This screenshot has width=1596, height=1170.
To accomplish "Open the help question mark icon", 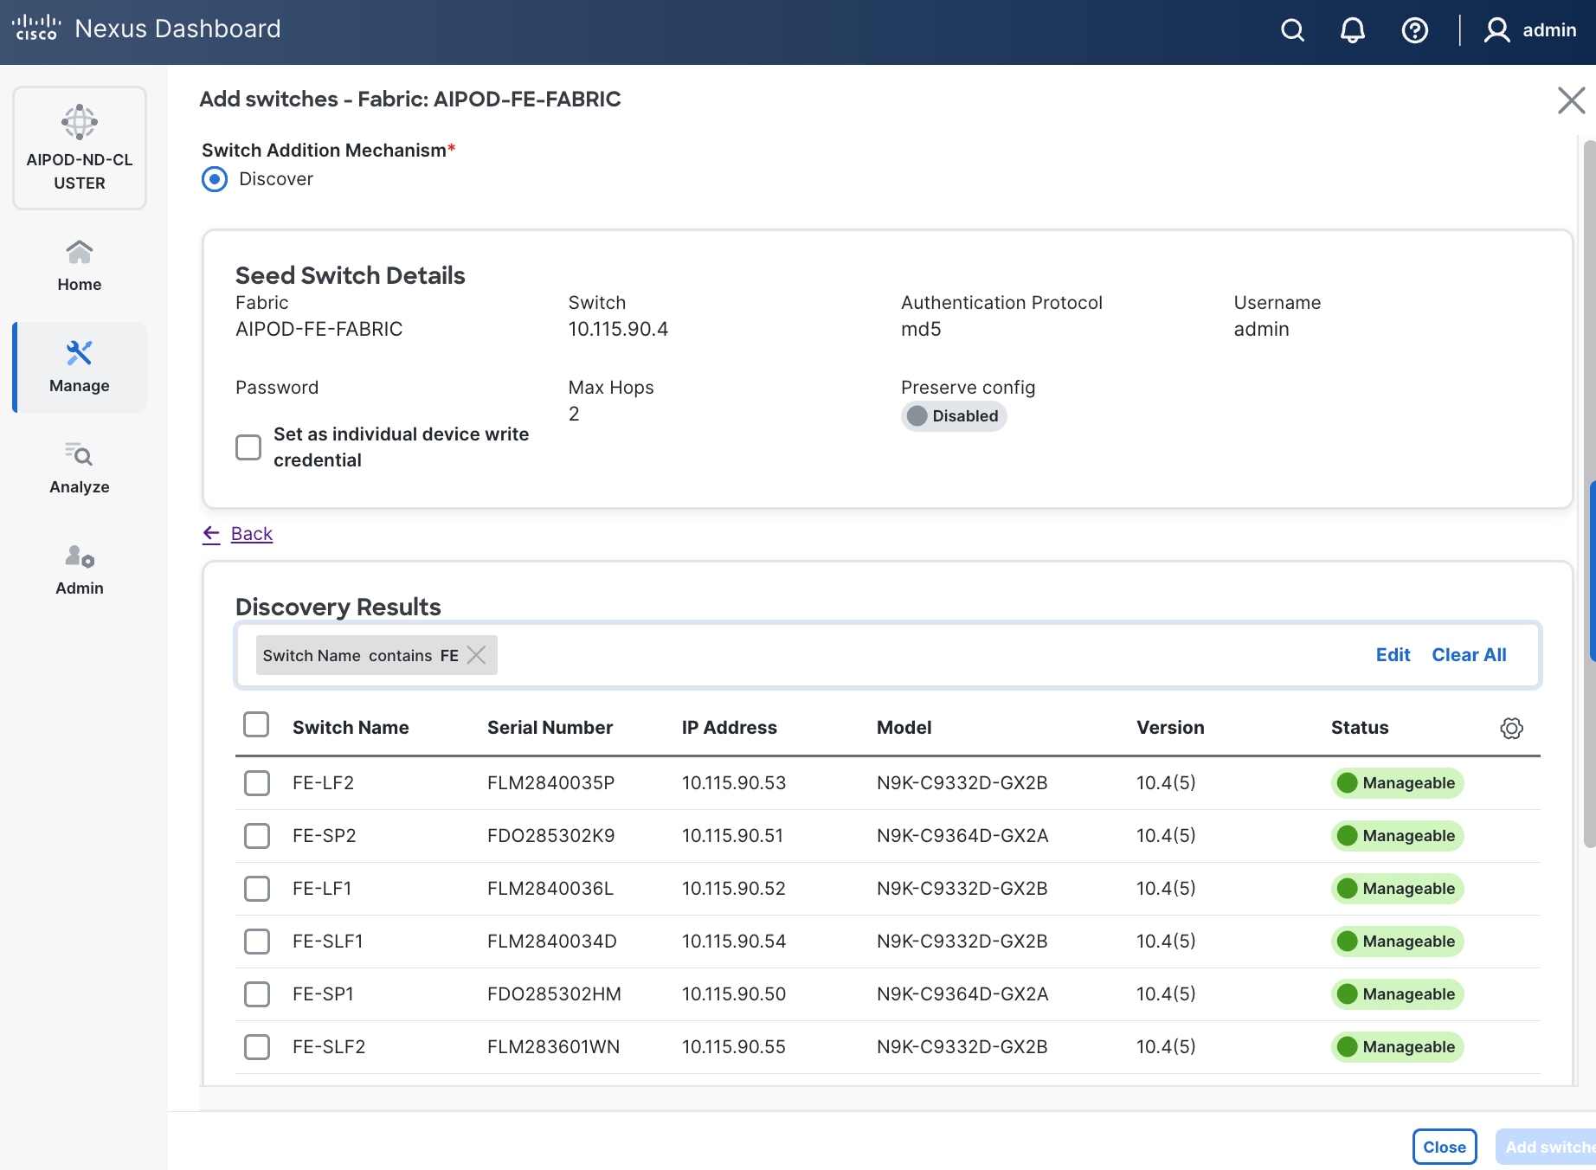I will [1414, 30].
